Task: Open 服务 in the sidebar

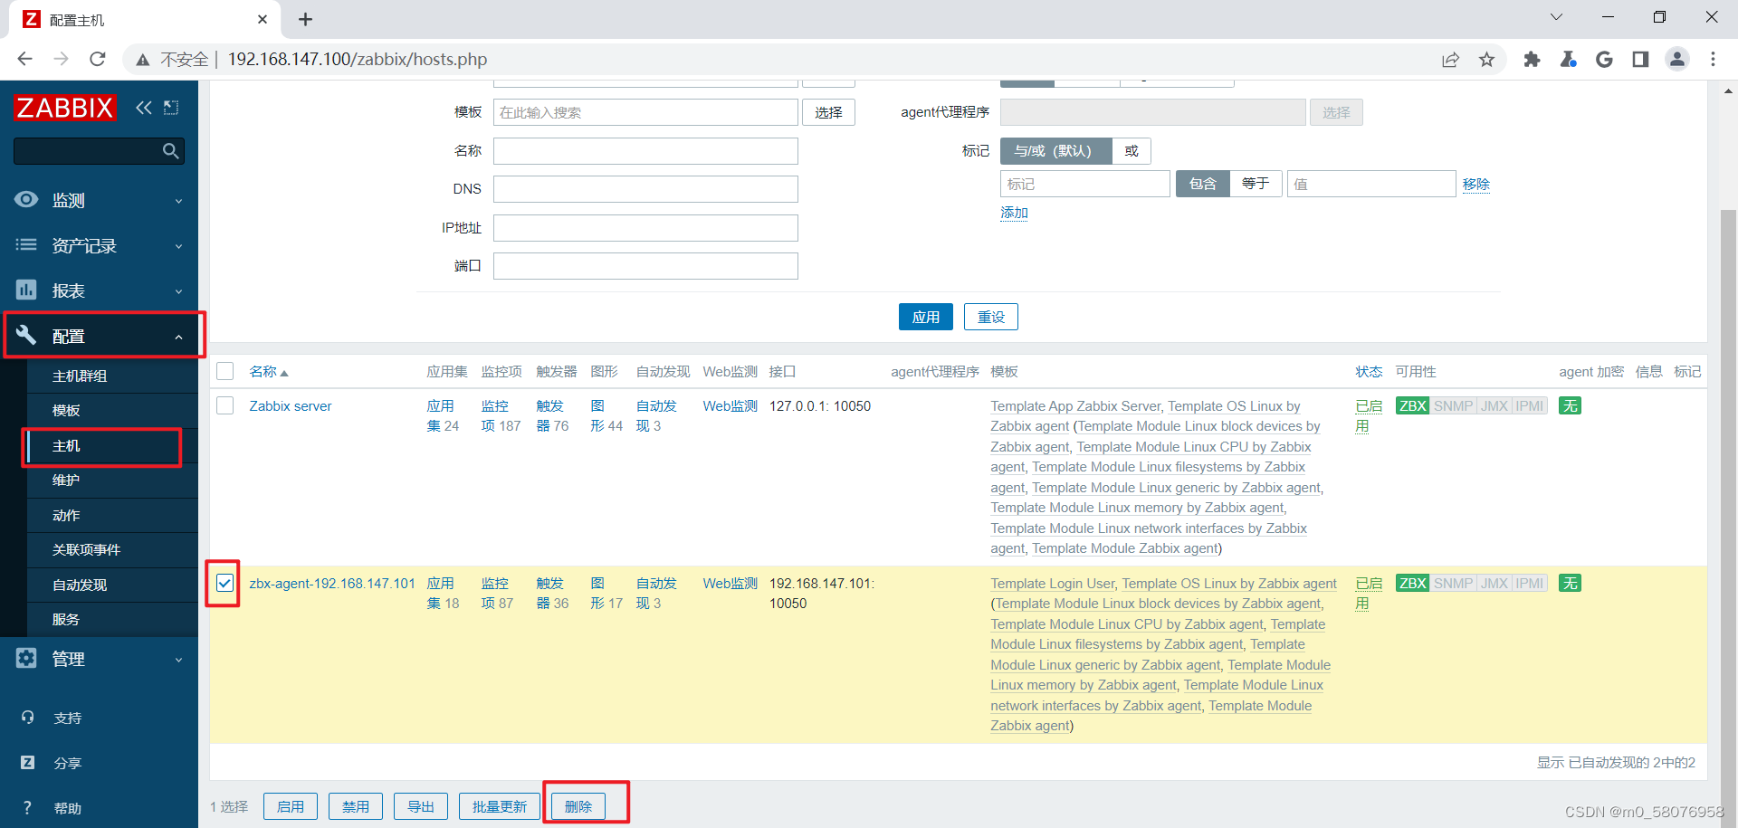Action: [x=66, y=619]
